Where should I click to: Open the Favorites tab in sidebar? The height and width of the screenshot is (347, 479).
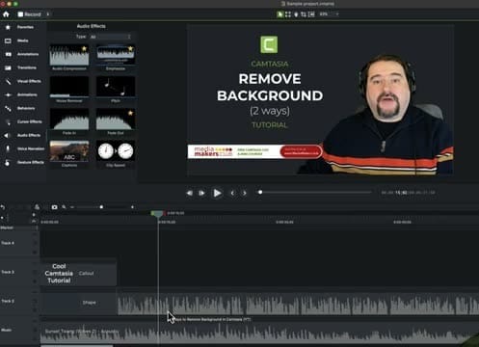[x=23, y=27]
